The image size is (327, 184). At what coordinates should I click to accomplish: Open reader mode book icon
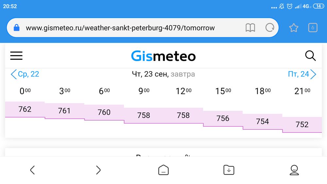point(250,28)
